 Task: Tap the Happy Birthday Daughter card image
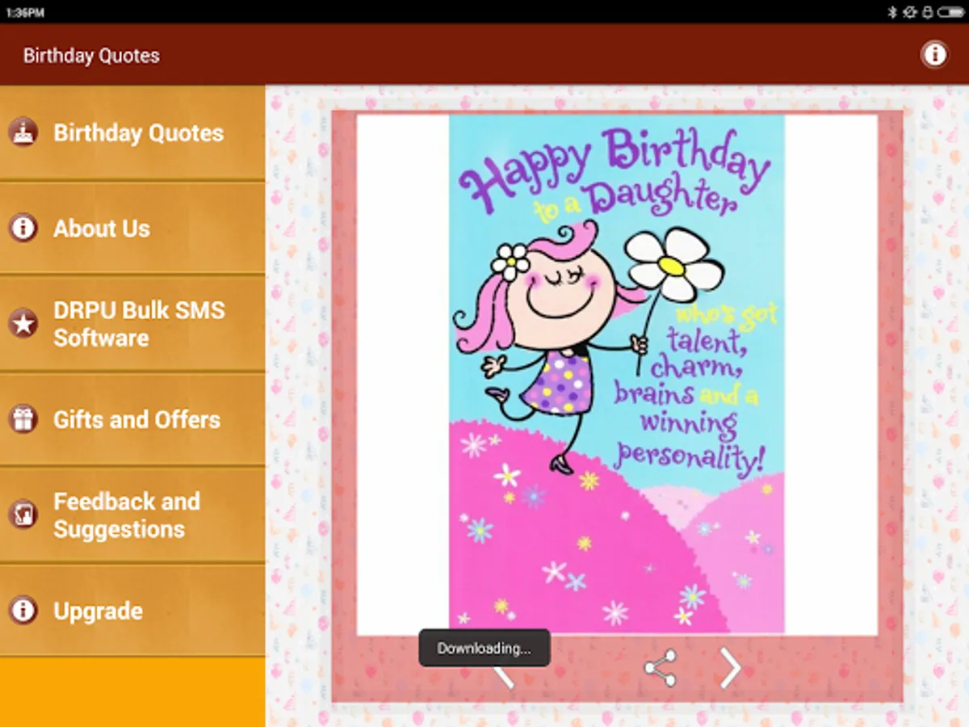[x=617, y=374]
